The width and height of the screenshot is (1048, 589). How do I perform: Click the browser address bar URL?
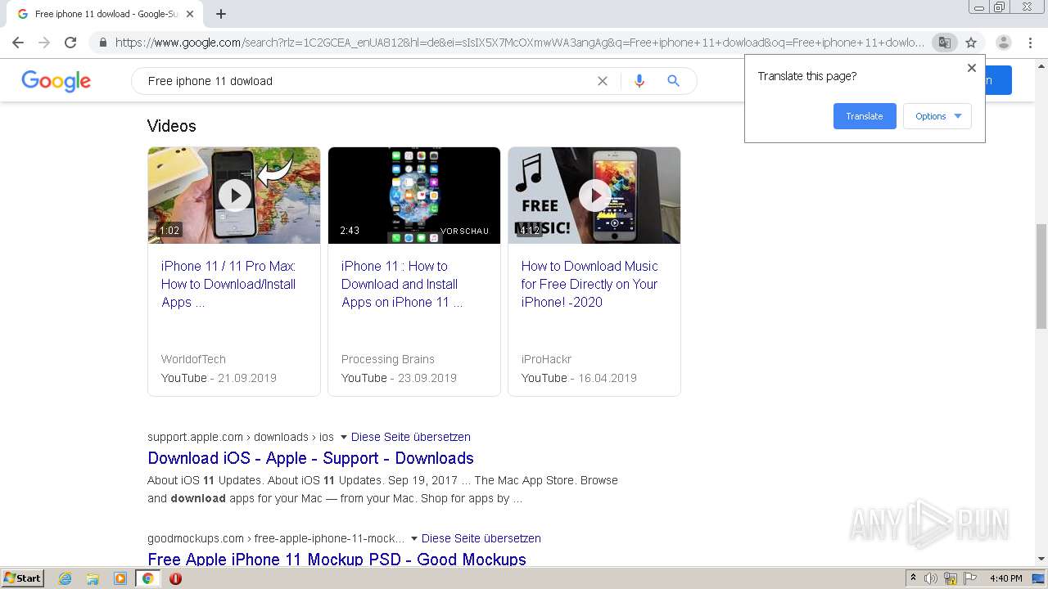pyautogui.click(x=519, y=43)
